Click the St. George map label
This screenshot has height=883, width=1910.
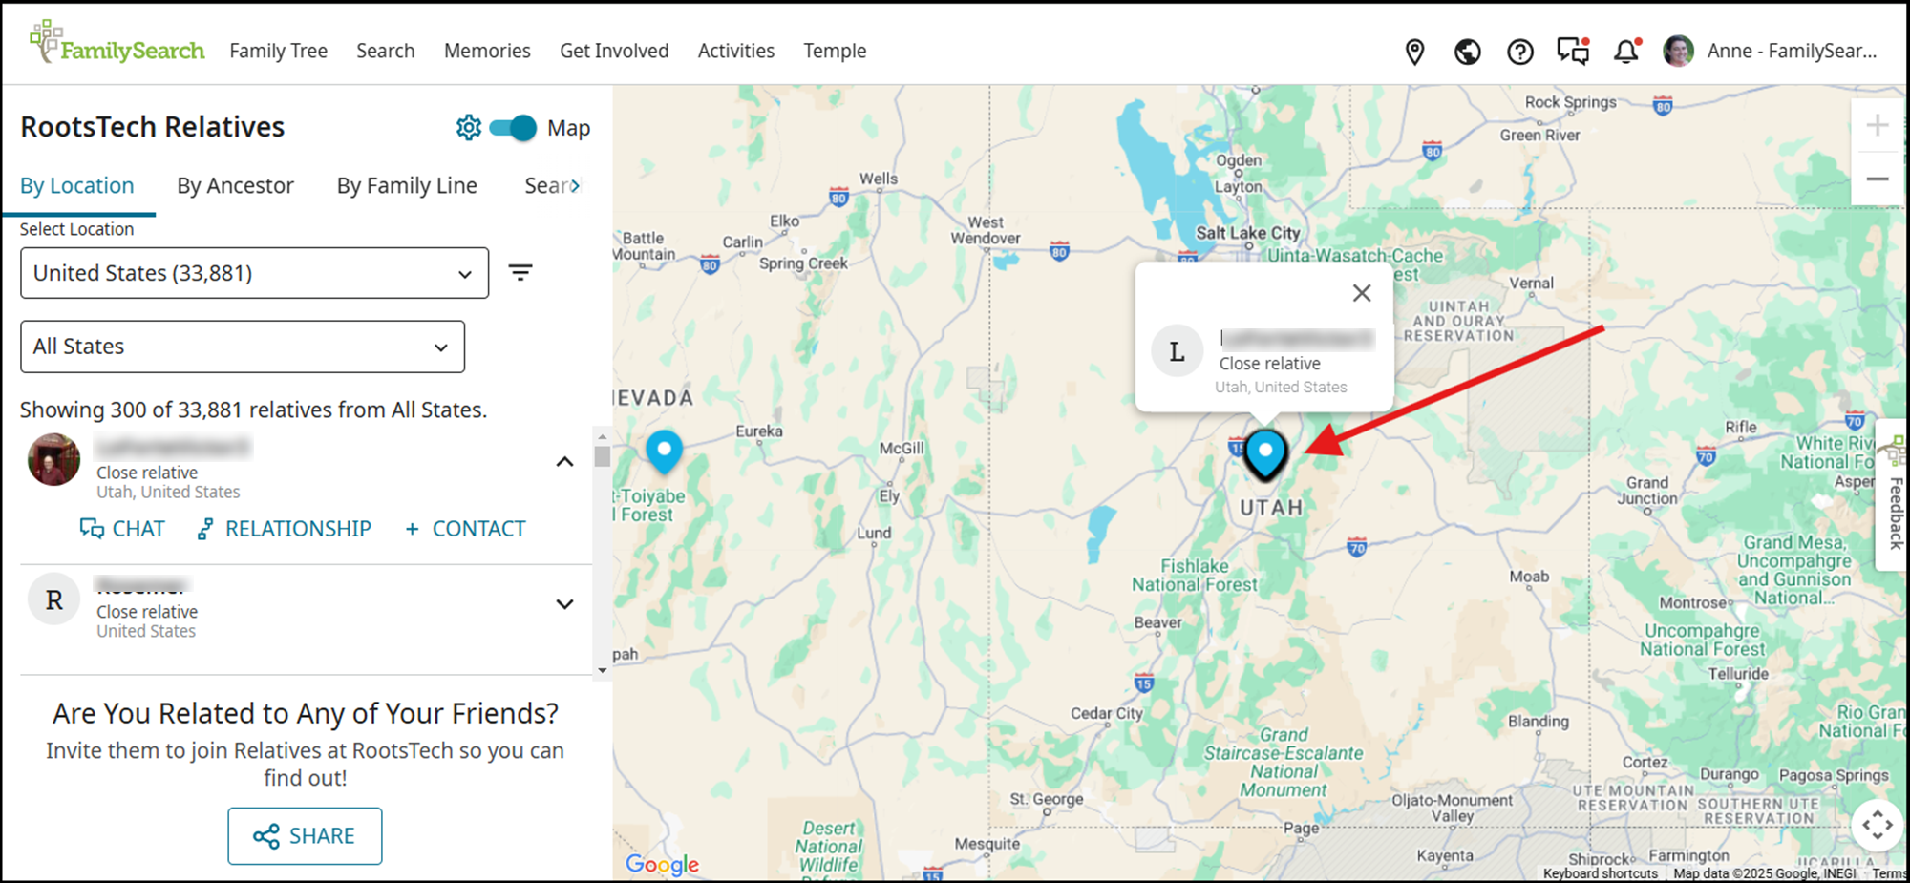point(1047,799)
